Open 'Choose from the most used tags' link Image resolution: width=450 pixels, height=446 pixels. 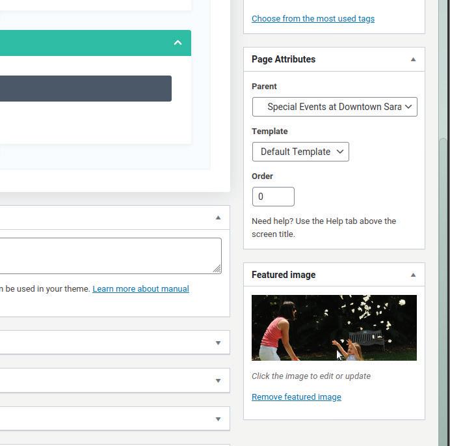[x=313, y=19]
